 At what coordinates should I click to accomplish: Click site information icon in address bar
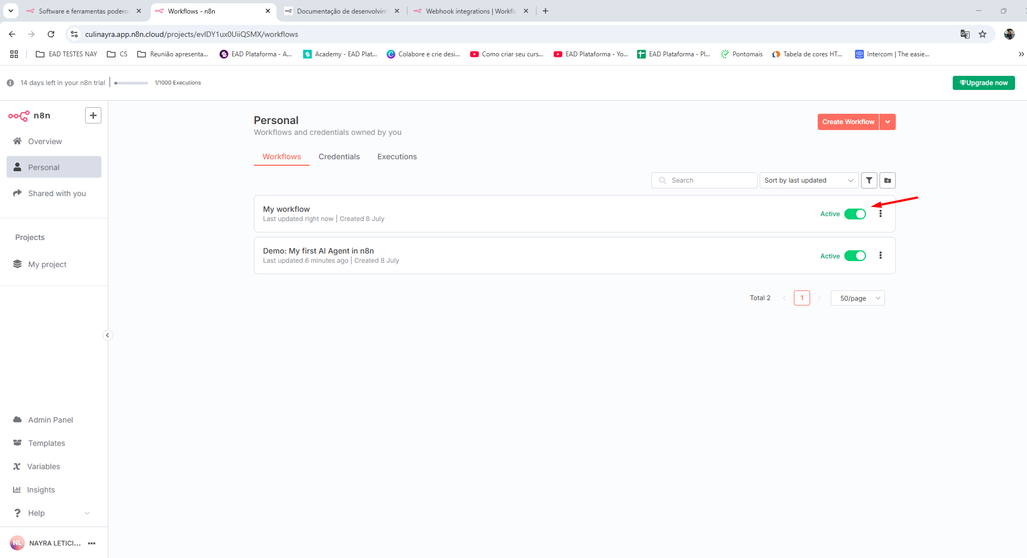74,34
